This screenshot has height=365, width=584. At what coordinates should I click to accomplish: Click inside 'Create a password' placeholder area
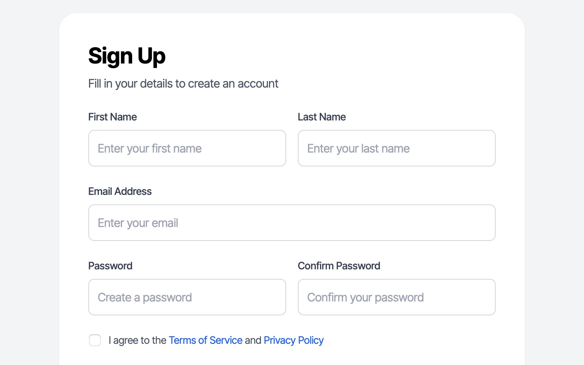(144, 297)
